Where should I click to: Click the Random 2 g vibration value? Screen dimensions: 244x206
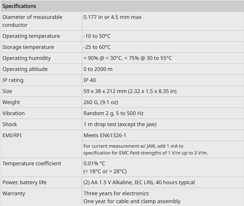pos(113,113)
